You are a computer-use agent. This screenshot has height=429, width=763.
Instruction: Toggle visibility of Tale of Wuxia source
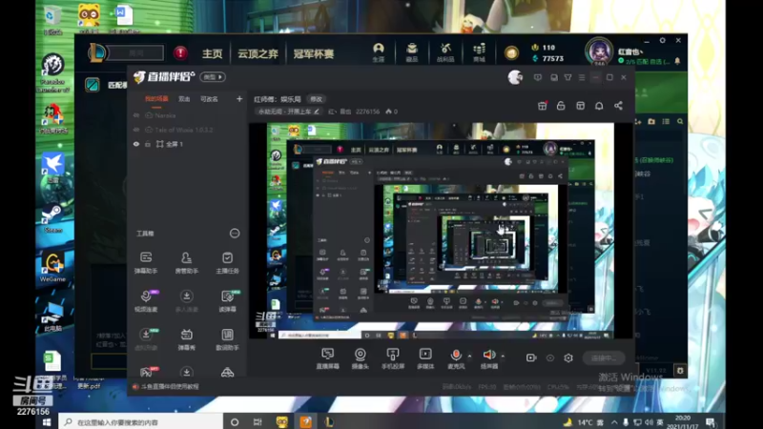pyautogui.click(x=136, y=130)
